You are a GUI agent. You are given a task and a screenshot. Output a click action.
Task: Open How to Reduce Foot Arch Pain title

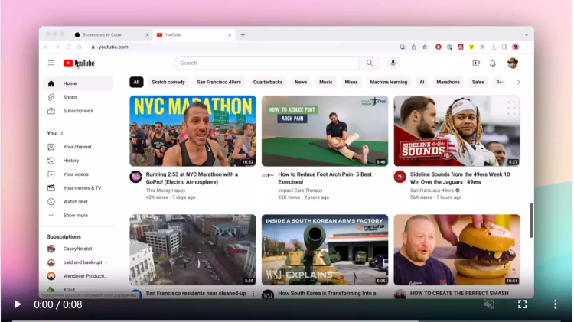click(x=325, y=178)
